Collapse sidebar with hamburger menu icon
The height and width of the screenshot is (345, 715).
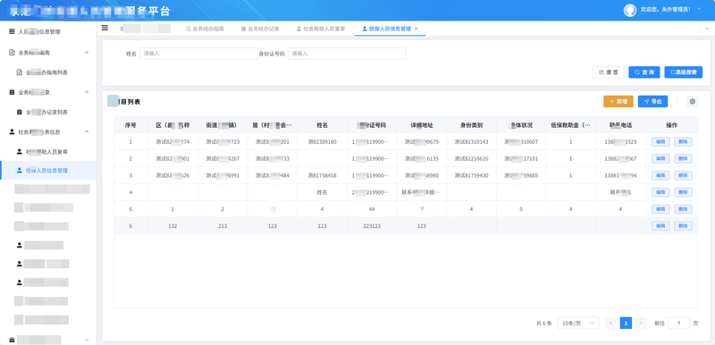coord(105,29)
